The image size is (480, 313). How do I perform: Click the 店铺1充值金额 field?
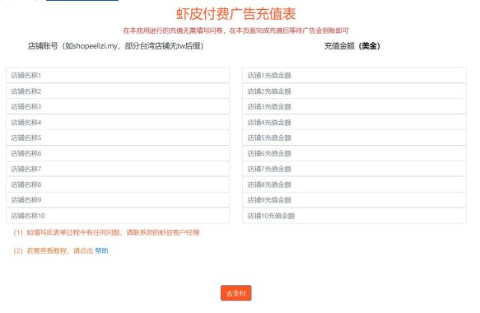[354, 75]
